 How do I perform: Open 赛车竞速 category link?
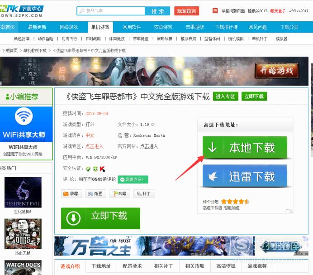click(141, 39)
